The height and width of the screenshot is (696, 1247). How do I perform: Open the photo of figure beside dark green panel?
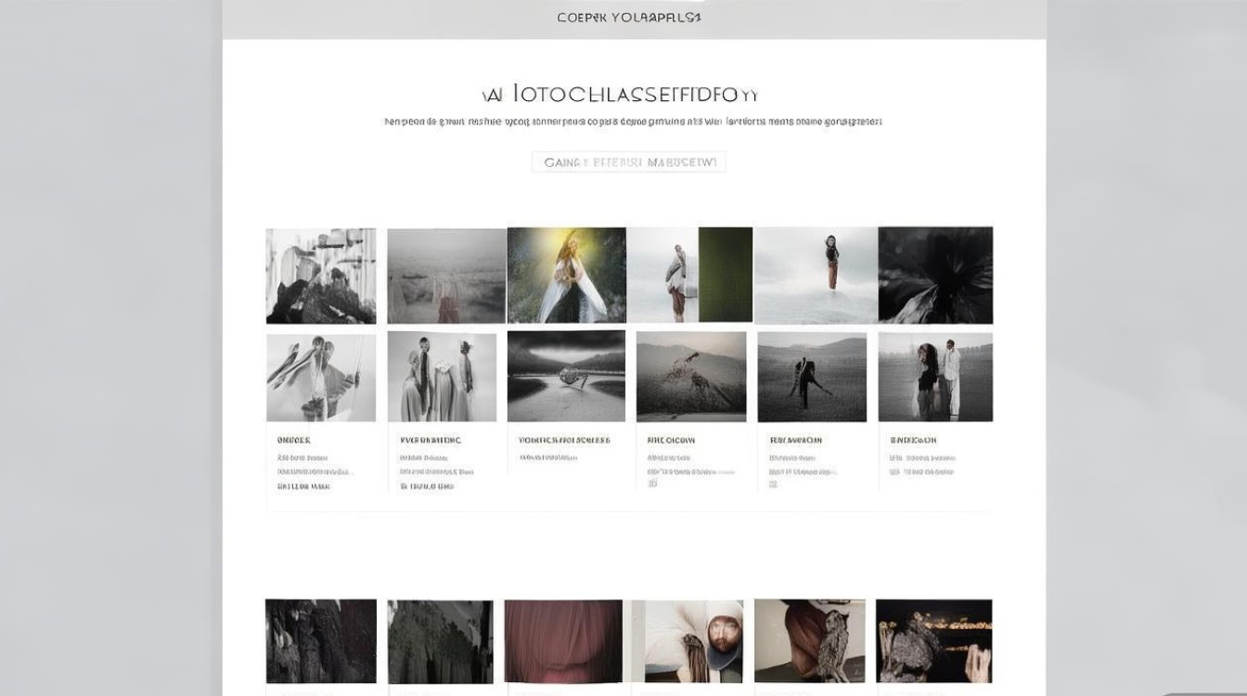click(689, 276)
